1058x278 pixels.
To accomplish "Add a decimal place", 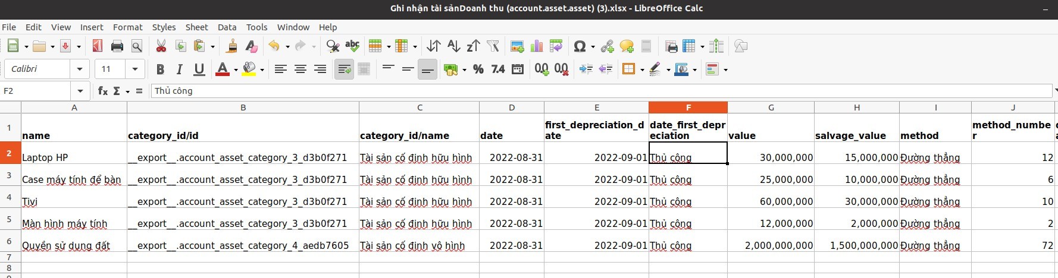I will (x=541, y=69).
